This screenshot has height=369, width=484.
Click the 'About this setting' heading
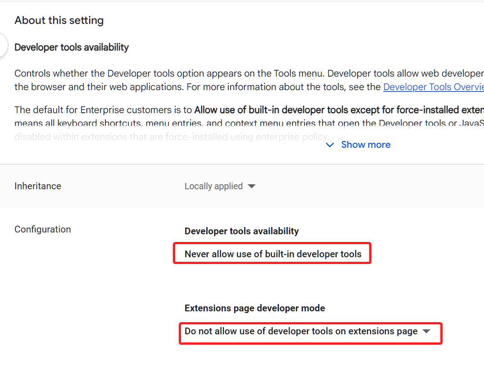[x=59, y=20]
